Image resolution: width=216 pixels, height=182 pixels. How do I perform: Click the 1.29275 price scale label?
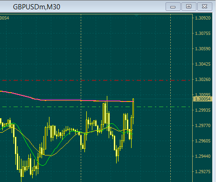coord(202,172)
